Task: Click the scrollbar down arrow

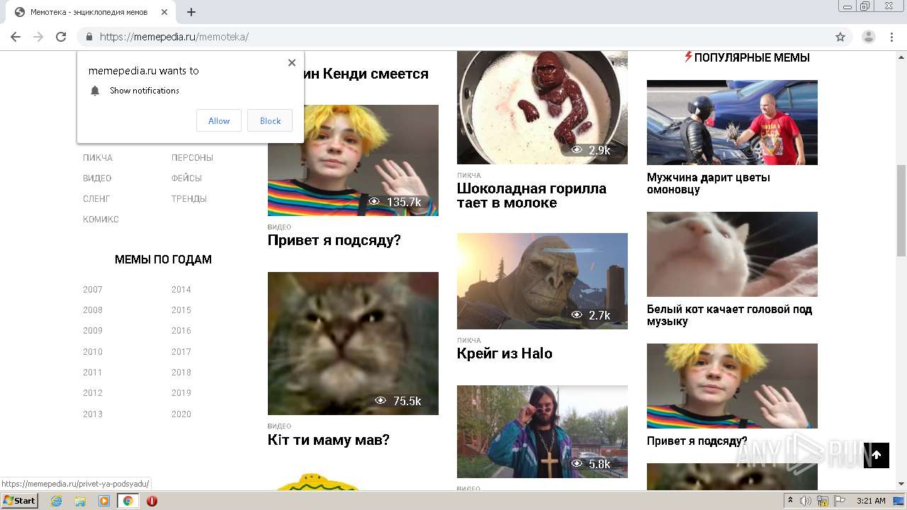Action: point(901,484)
